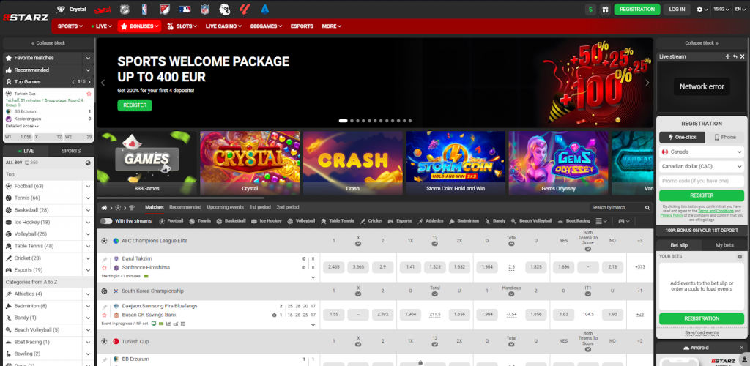The height and width of the screenshot is (366, 750).
Task: Open the site settings gear in header
Action: 702,9
